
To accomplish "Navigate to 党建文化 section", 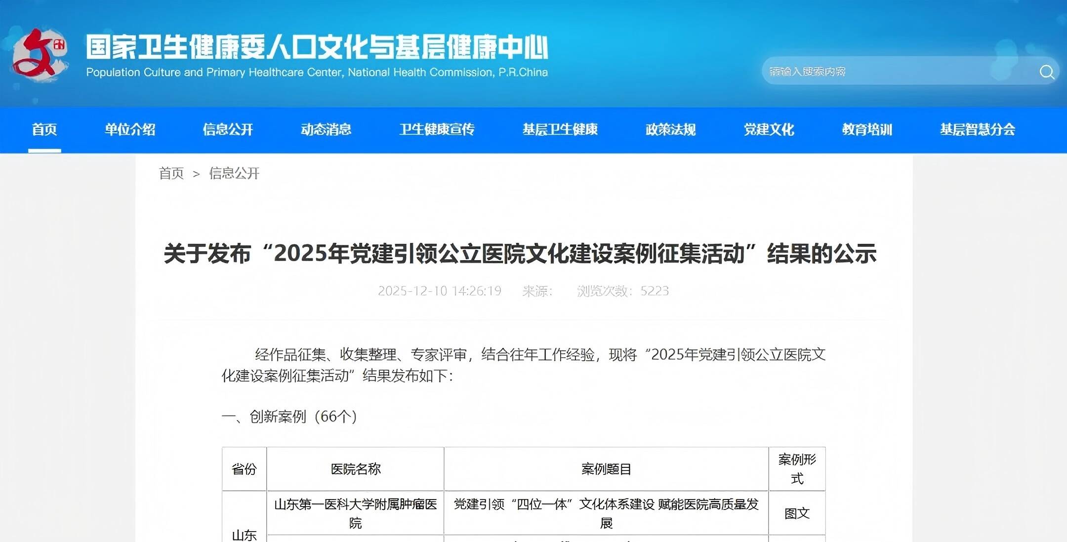I will (x=769, y=129).
